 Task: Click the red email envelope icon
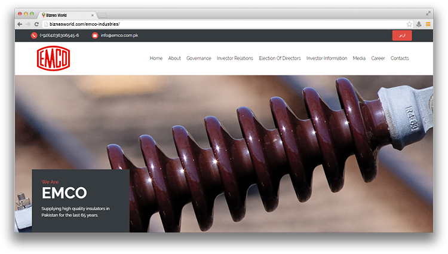coord(95,35)
